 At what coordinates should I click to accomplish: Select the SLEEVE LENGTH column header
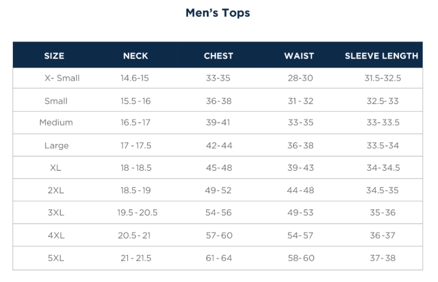click(x=381, y=56)
